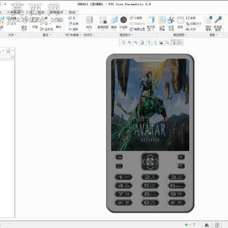Screen dimensions: 228x228
Task: Expand the 切口和曲面 group dropdown
Action: pyautogui.click(x=74, y=35)
